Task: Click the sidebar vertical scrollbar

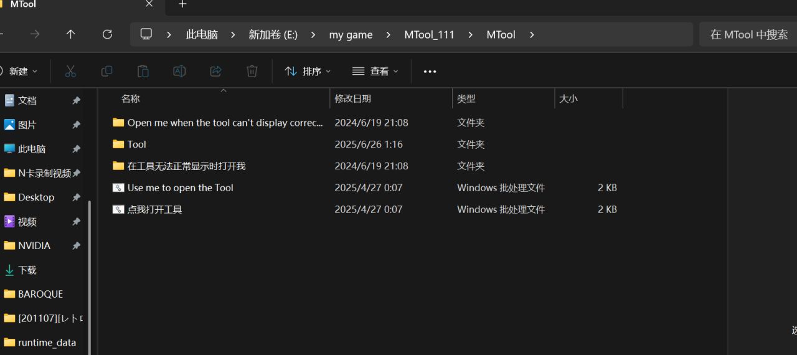Action: point(90,277)
